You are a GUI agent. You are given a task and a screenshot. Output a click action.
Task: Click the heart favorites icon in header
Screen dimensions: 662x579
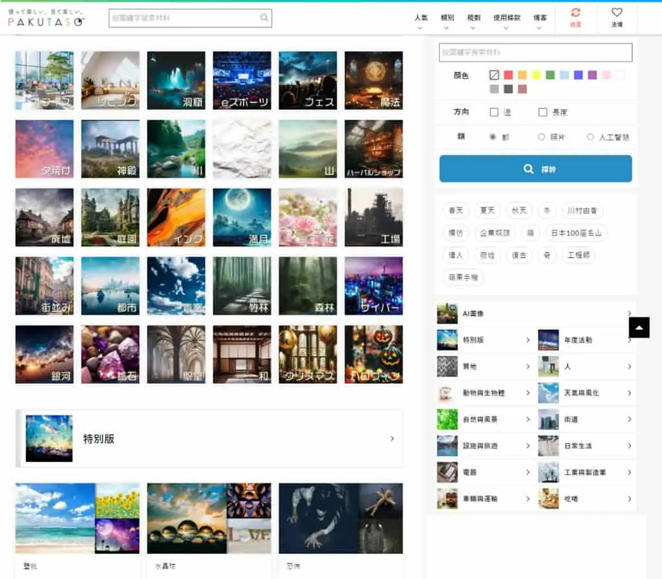(x=617, y=12)
